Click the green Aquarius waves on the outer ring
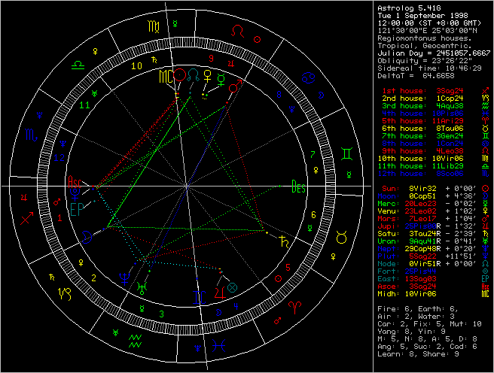This screenshot has width=494, height=373. click(136, 339)
